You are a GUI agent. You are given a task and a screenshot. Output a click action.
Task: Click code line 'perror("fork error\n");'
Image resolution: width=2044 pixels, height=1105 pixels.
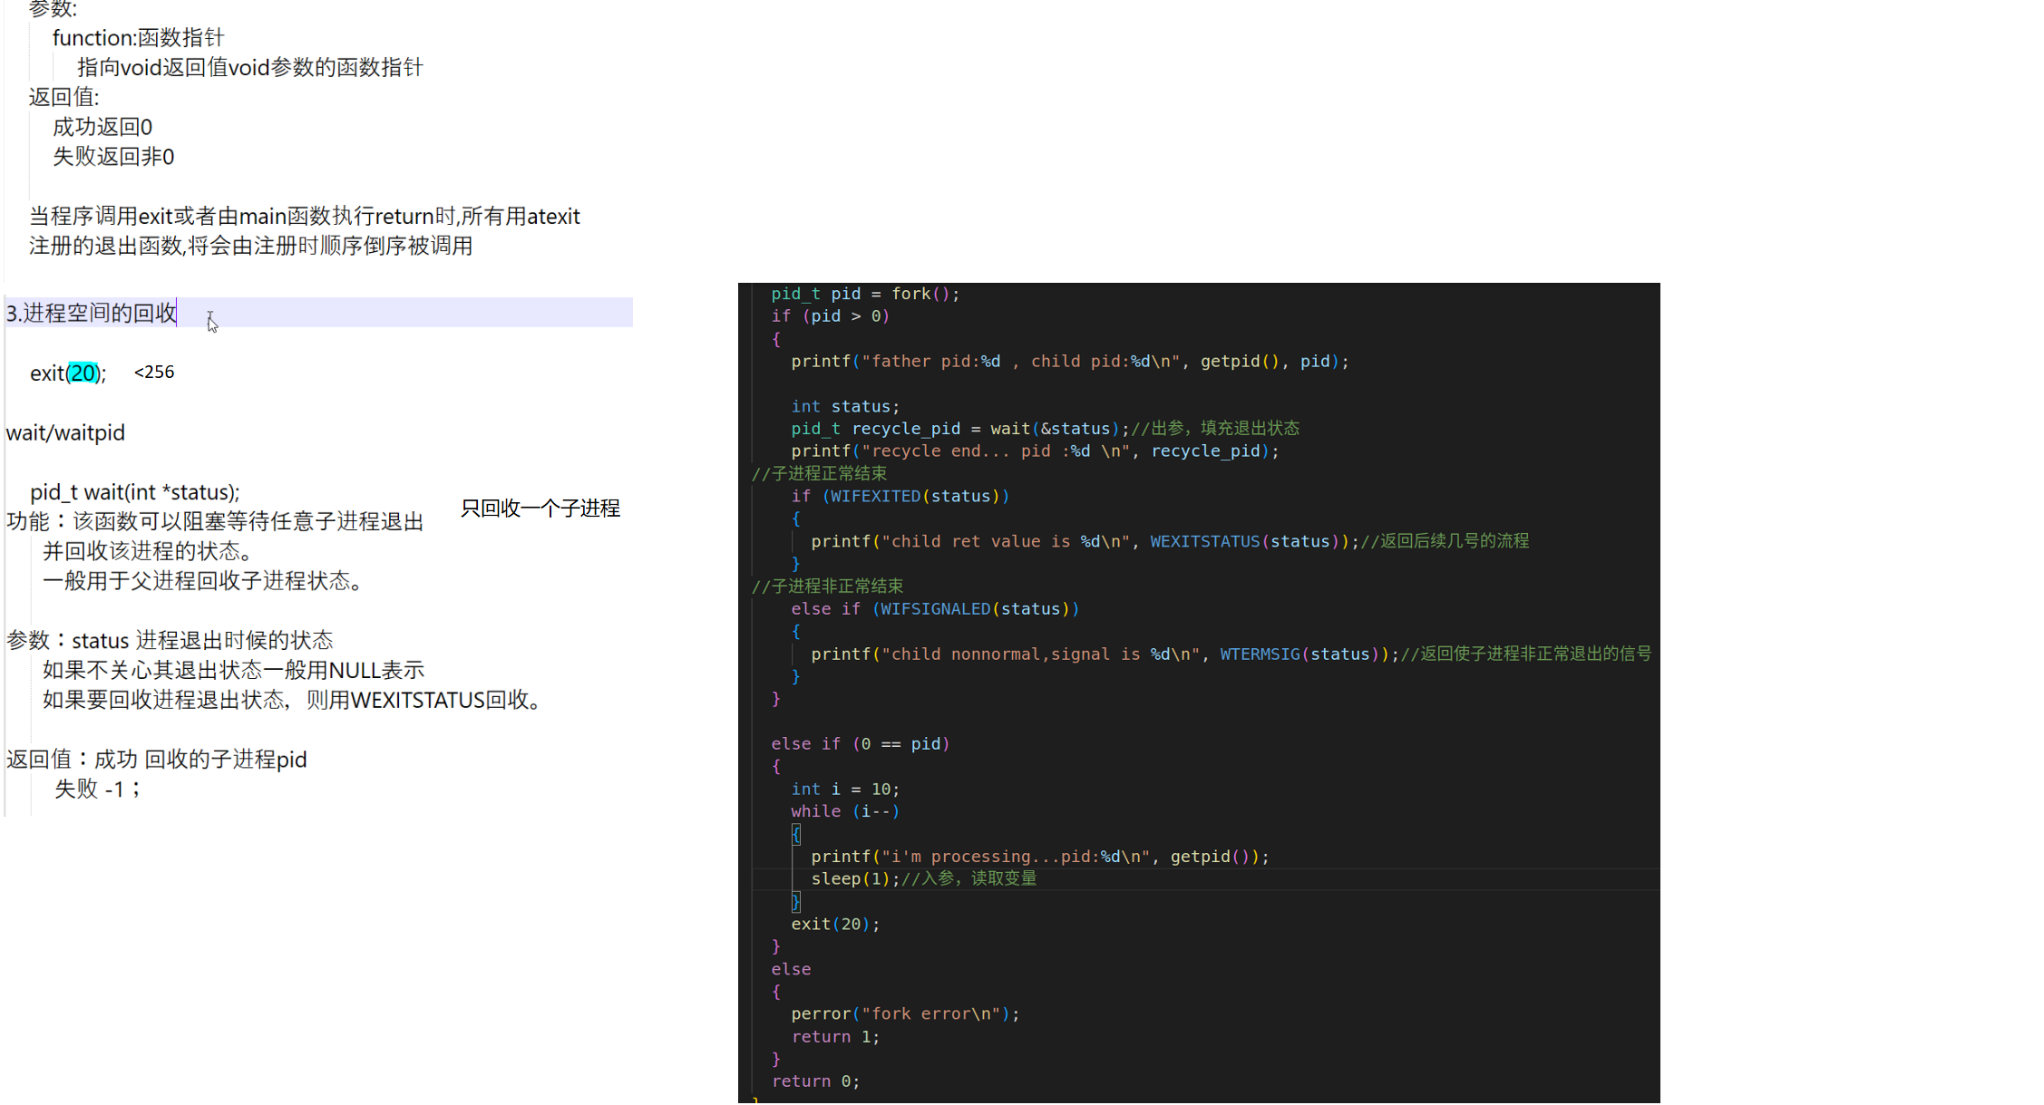tap(905, 1013)
